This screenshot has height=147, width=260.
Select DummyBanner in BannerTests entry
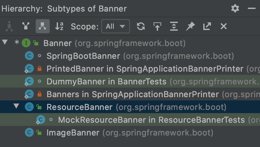106,81
